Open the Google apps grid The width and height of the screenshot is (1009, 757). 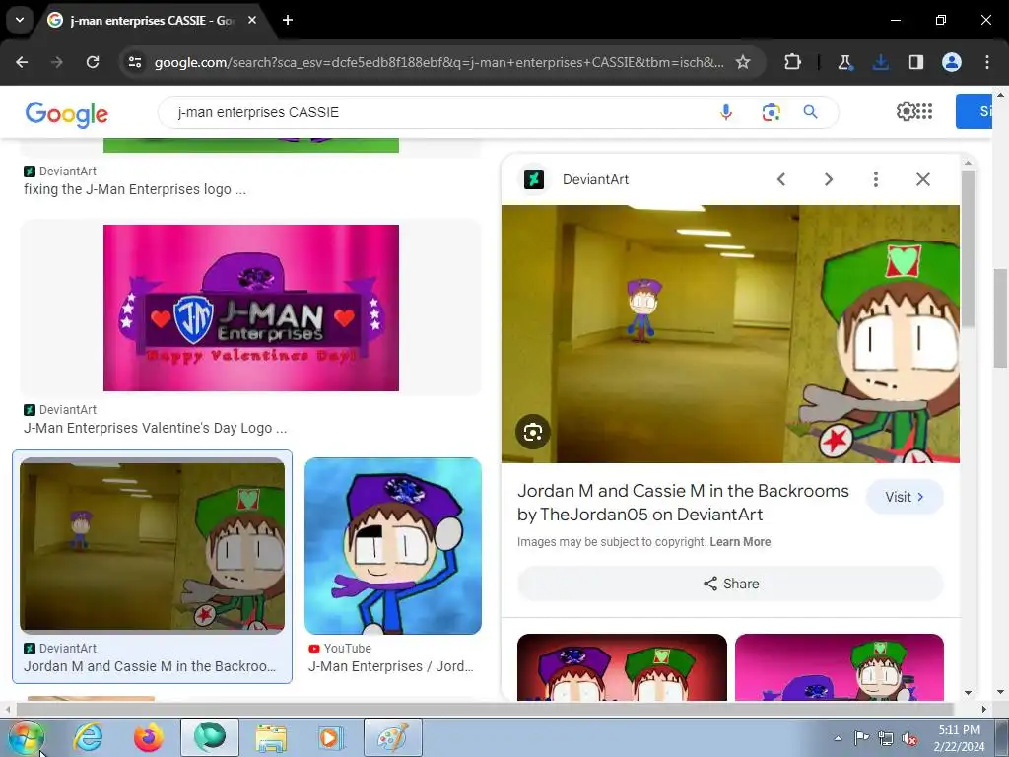[x=924, y=111]
